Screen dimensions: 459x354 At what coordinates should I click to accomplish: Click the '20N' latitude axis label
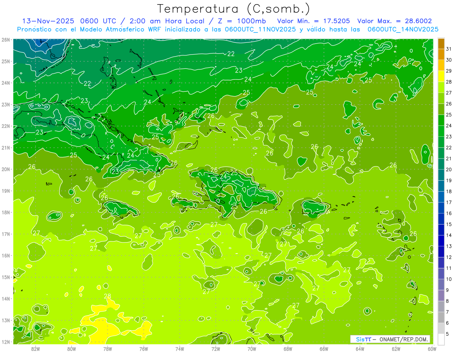coord(6,169)
